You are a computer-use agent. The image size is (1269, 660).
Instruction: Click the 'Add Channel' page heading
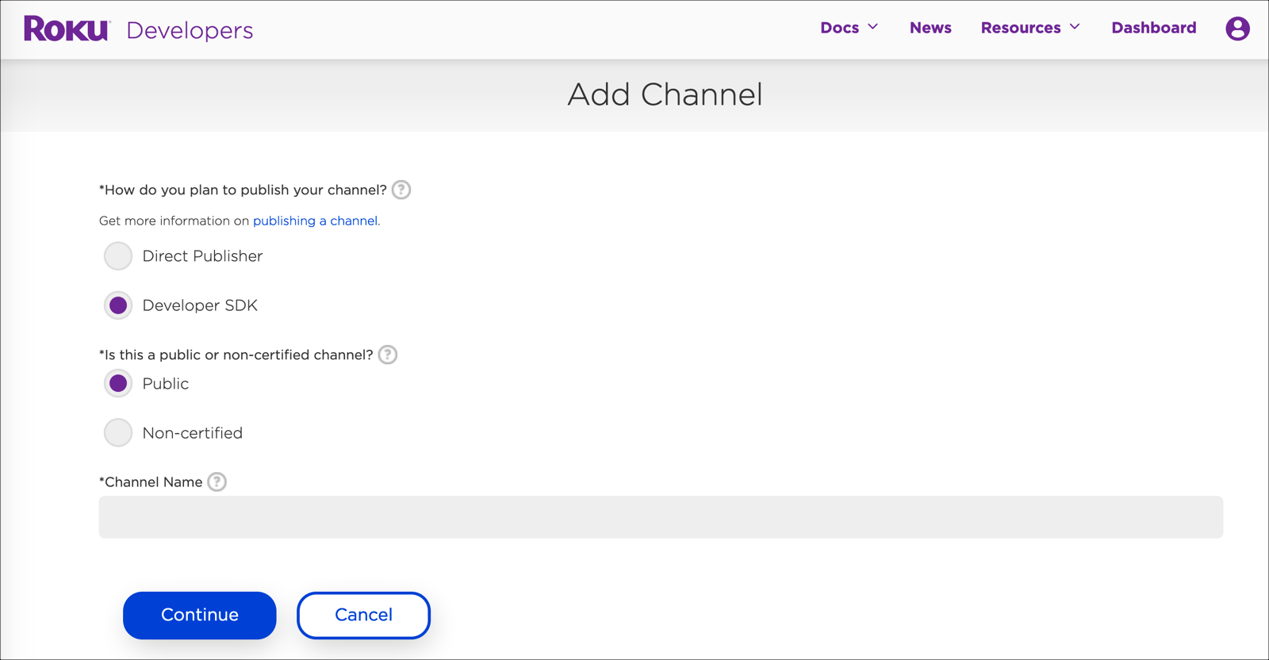coord(665,94)
